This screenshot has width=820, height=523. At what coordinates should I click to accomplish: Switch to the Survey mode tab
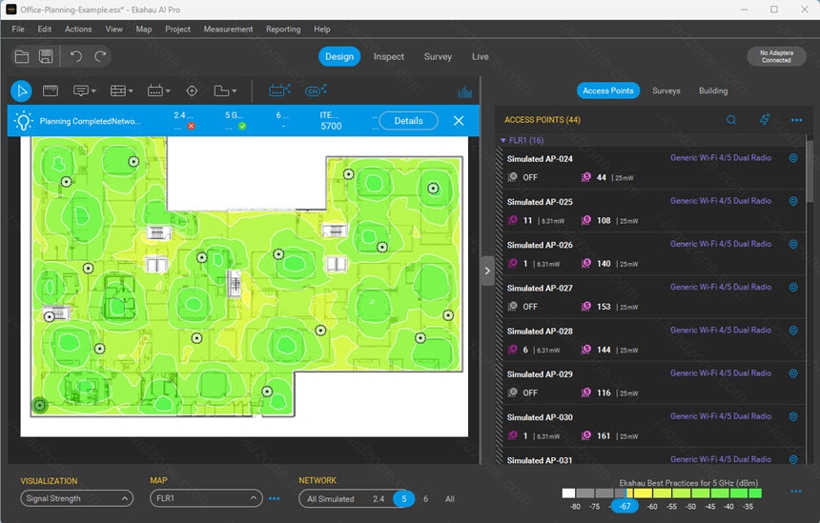438,56
